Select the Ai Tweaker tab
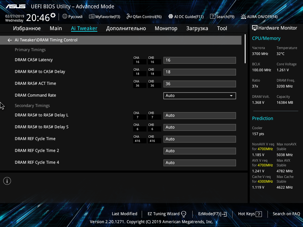This screenshot has height=227, width=303. click(x=84, y=28)
